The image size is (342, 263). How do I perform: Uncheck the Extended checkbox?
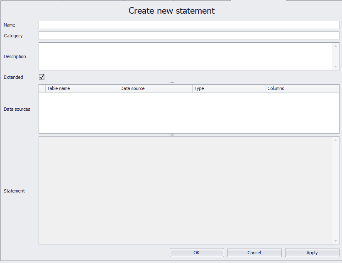tap(42, 77)
